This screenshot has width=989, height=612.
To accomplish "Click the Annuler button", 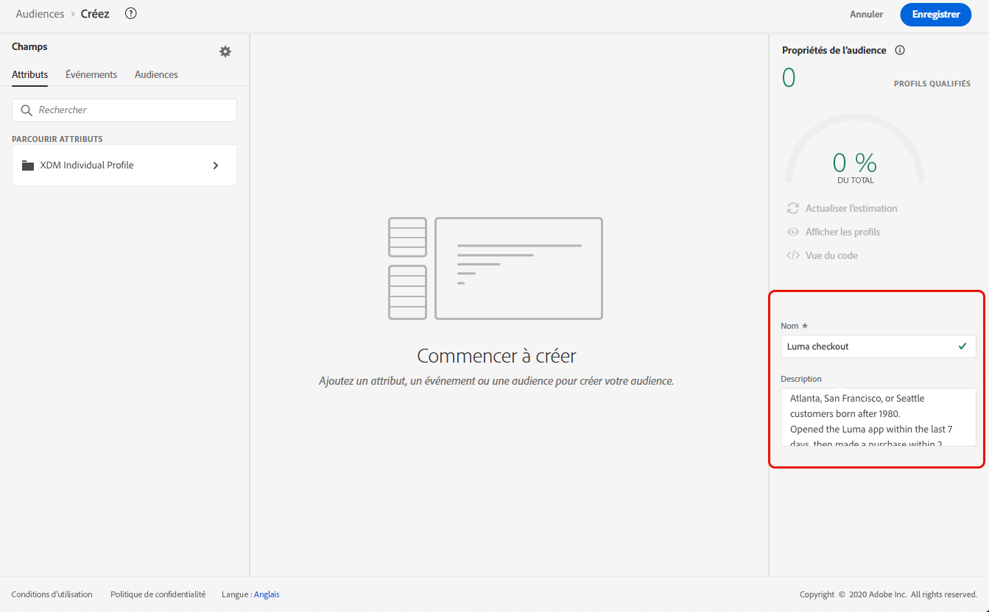I will click(867, 14).
